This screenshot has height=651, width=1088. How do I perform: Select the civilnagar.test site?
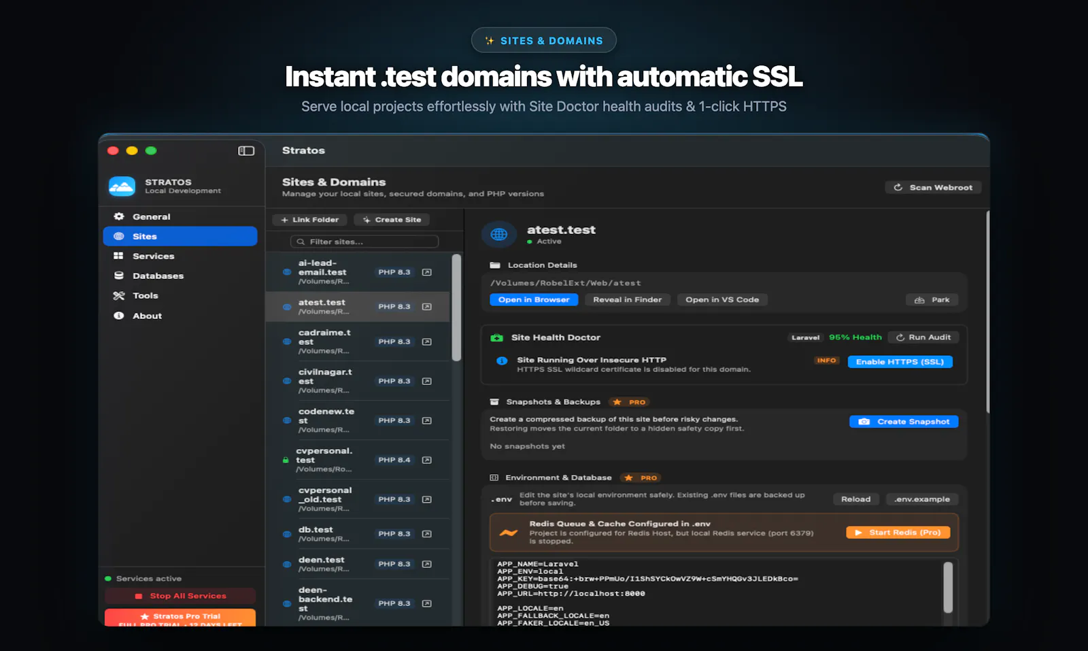358,381
